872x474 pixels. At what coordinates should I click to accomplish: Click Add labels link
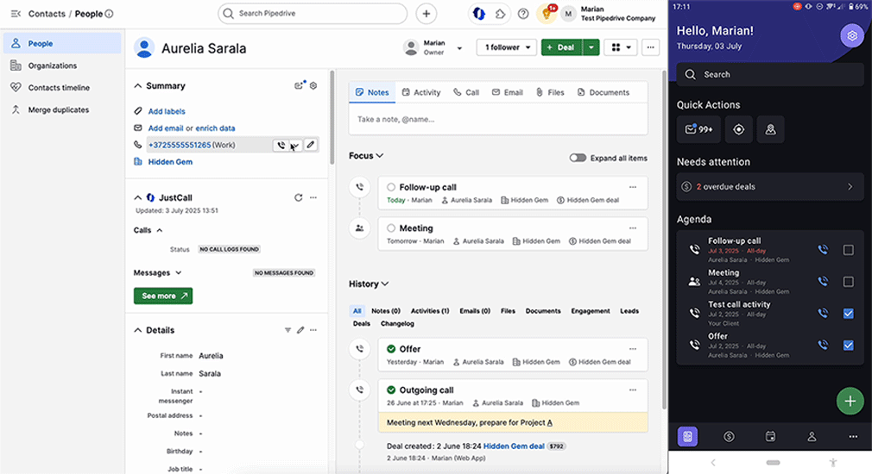coord(167,111)
